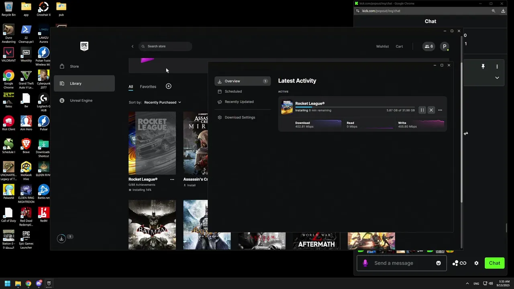Image resolution: width=514 pixels, height=289 pixels.
Task: Click the Chrome download icon
Action: tap(503, 11)
